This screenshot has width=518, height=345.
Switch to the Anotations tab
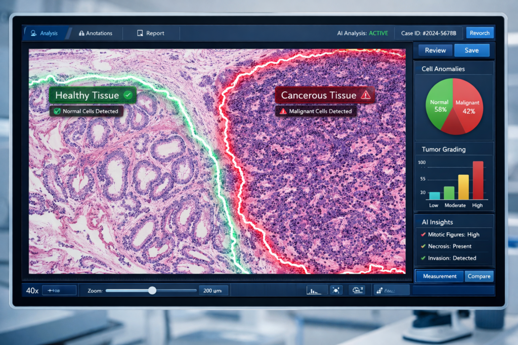pyautogui.click(x=96, y=33)
